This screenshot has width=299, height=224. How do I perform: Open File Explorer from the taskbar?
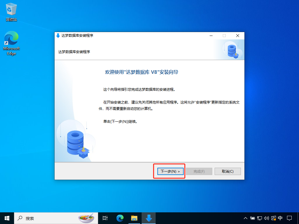(134, 218)
